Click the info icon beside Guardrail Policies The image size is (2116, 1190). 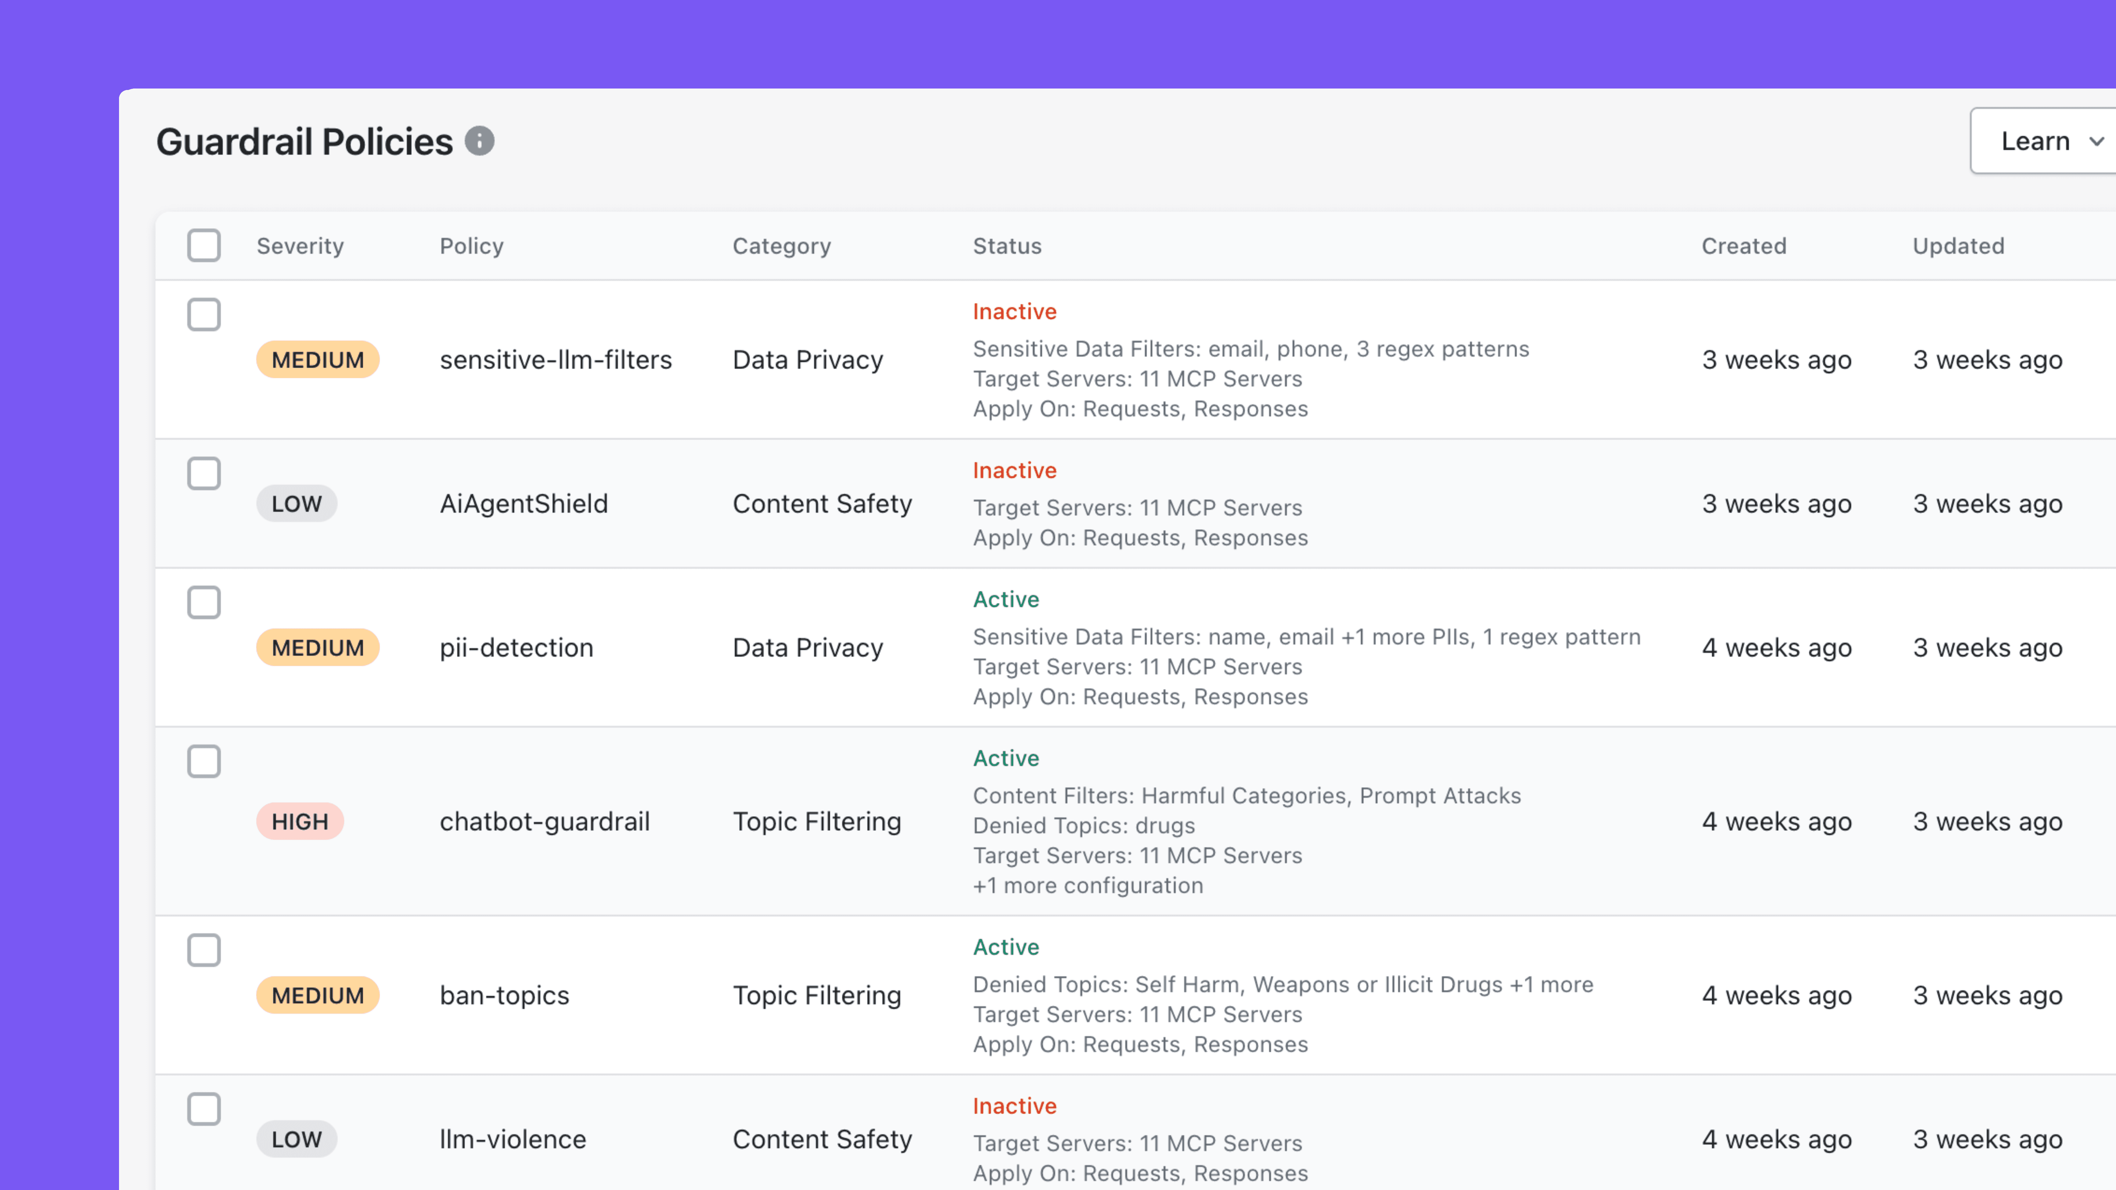[479, 141]
